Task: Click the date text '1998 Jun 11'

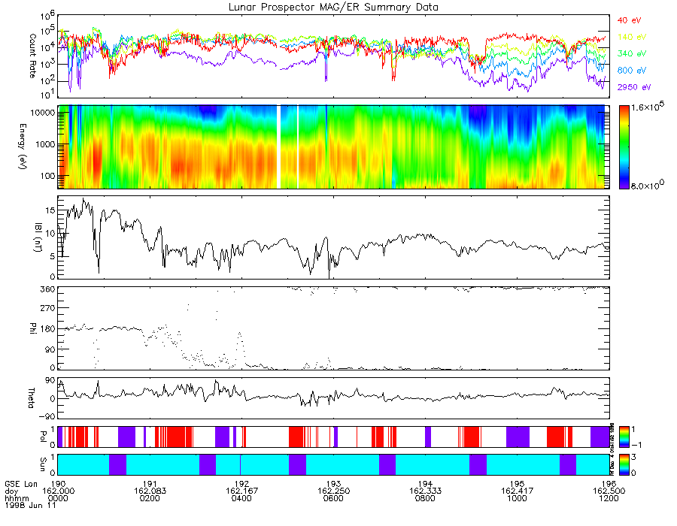Action: [30, 505]
